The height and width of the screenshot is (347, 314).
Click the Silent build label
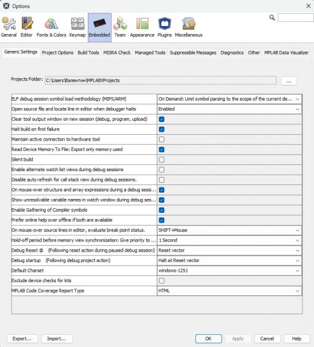pyautogui.click(x=22, y=160)
